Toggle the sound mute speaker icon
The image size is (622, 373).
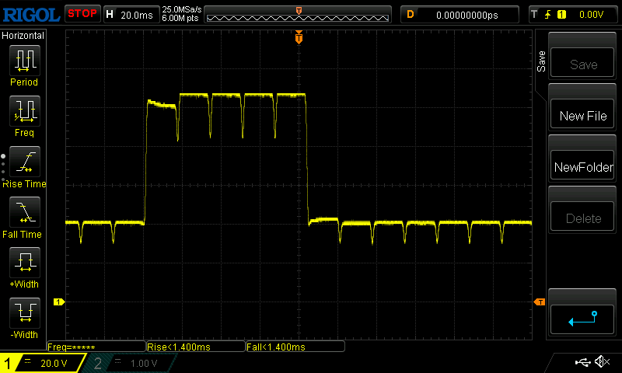pyautogui.click(x=601, y=362)
